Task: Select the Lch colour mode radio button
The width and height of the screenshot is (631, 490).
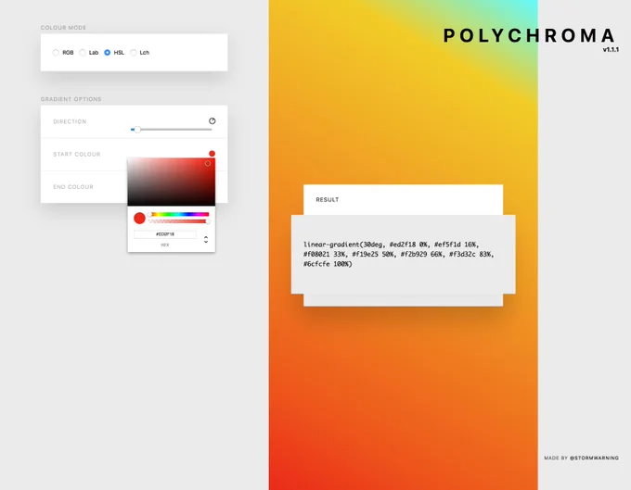Action: [x=134, y=53]
